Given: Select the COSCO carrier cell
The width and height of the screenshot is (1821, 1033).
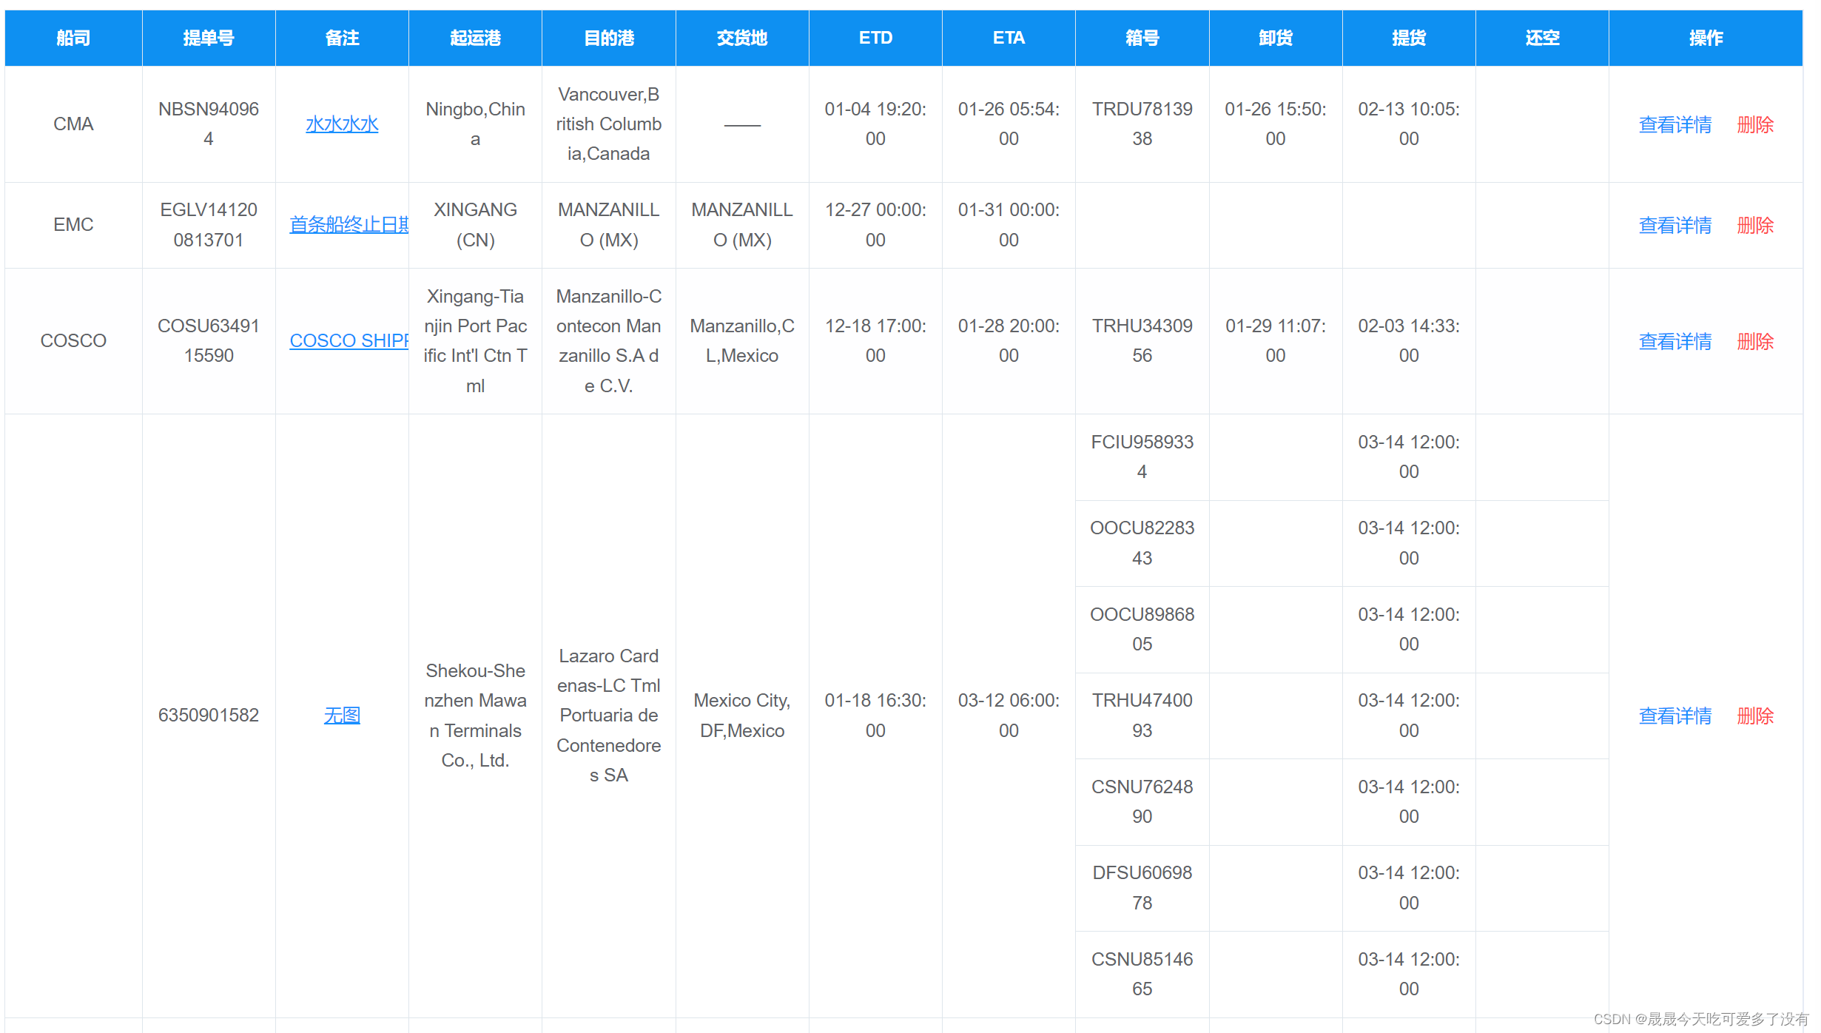Looking at the screenshot, I should [73, 340].
